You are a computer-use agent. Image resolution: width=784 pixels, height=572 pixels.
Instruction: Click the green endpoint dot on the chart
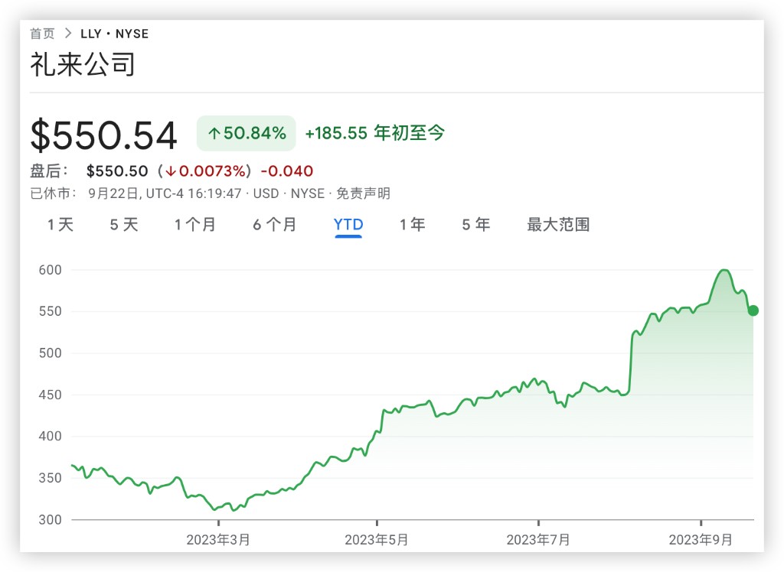point(753,310)
